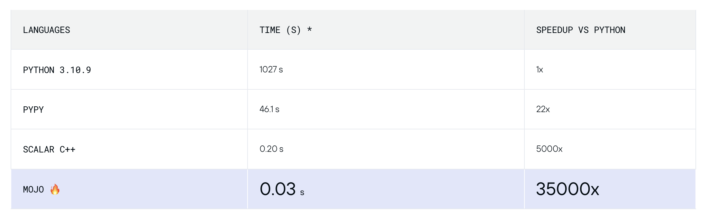This screenshot has width=708, height=221.
Task: Select the LANGUAGES column header
Action: click(x=46, y=30)
